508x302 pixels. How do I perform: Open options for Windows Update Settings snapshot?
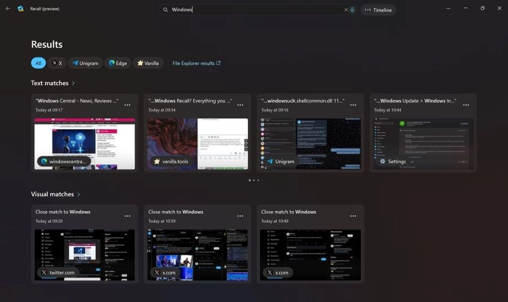click(466, 105)
